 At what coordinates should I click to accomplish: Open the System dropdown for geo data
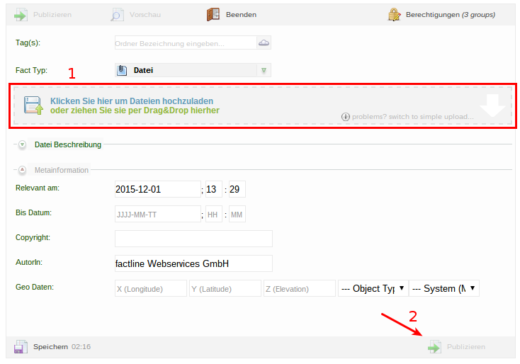(444, 288)
